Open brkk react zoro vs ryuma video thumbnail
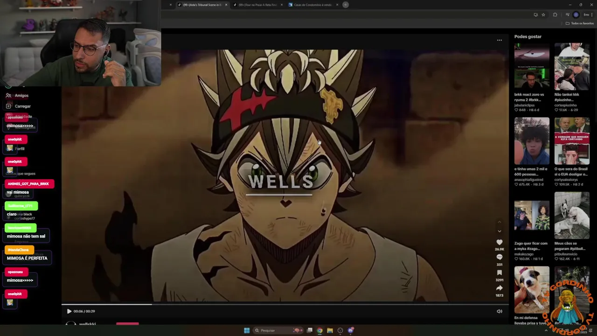597x336 pixels. click(532, 66)
